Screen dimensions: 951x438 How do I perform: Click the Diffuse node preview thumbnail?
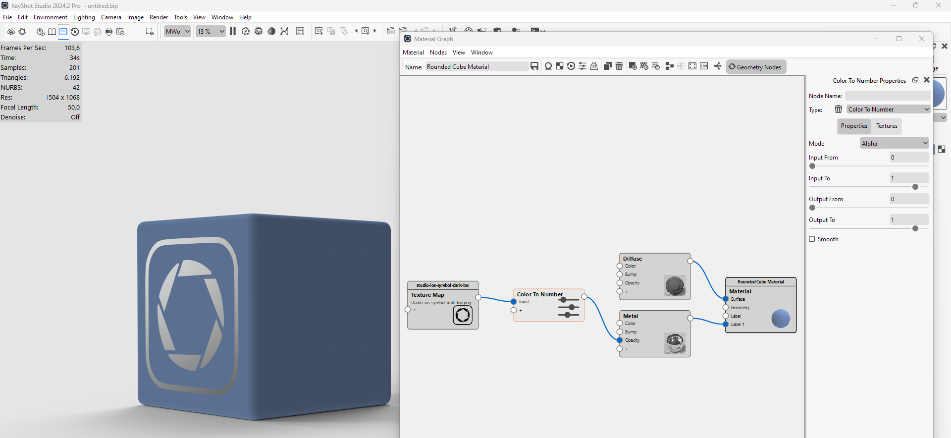pyautogui.click(x=675, y=286)
